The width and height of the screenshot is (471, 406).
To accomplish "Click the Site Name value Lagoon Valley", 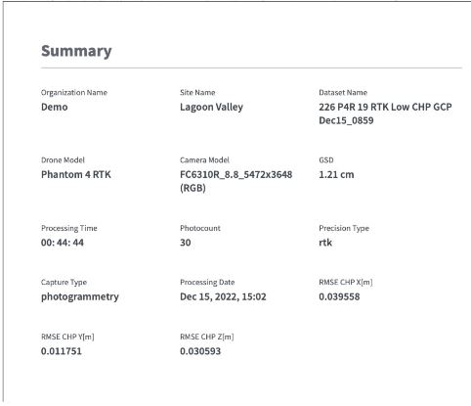I will [x=211, y=108].
